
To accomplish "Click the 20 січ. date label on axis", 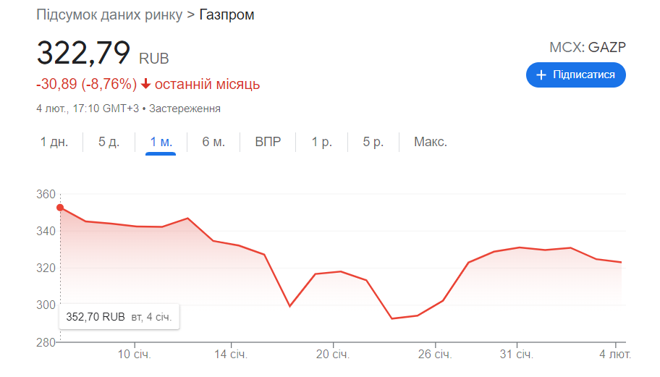I will click(x=333, y=355).
